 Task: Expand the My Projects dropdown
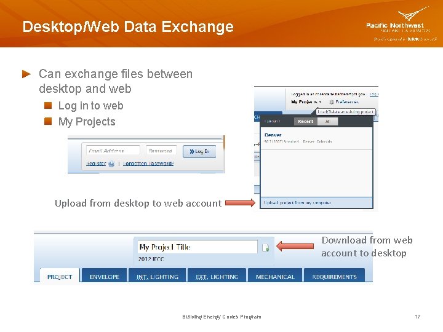(306, 102)
